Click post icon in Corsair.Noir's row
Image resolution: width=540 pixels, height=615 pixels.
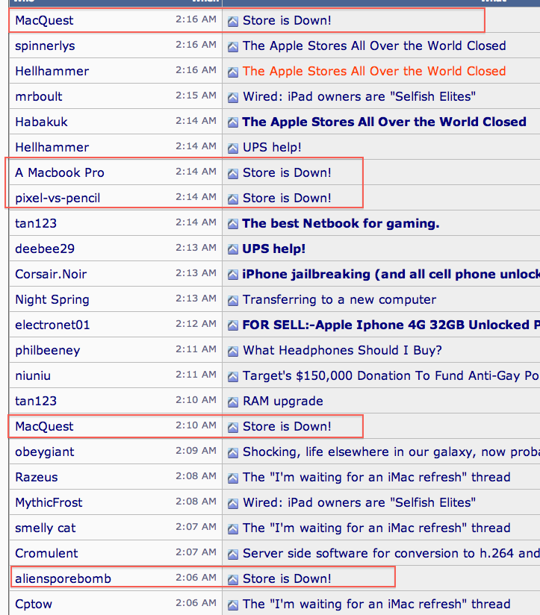click(x=233, y=275)
